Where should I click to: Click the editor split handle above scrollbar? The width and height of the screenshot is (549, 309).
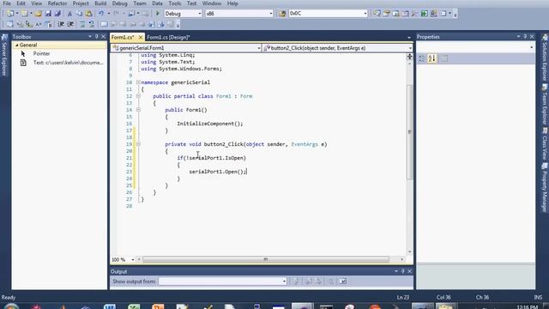[x=409, y=57]
